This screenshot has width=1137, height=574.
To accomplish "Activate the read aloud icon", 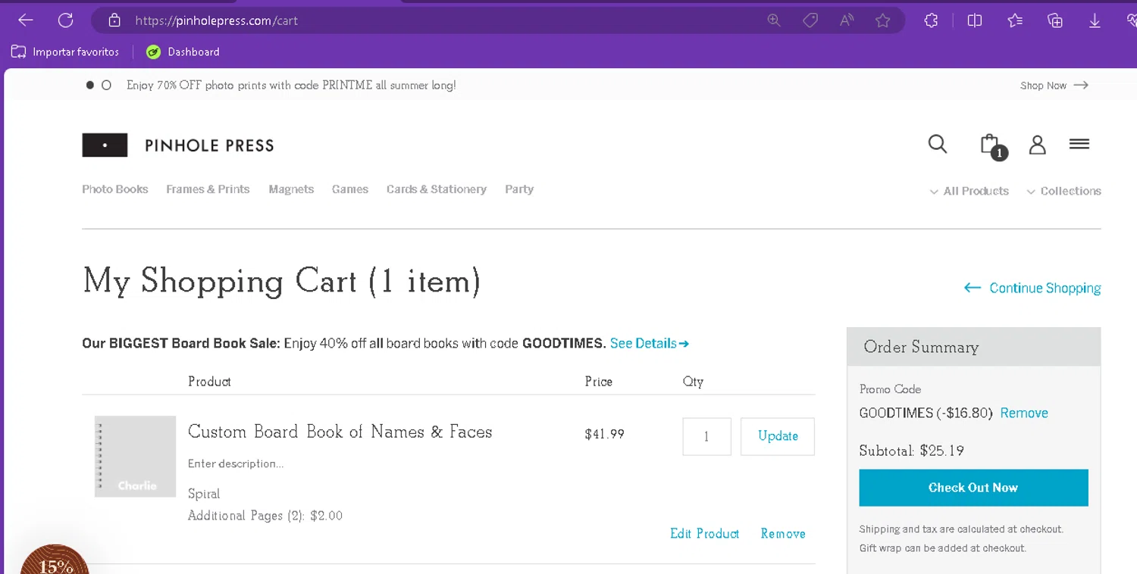I will pos(847,20).
